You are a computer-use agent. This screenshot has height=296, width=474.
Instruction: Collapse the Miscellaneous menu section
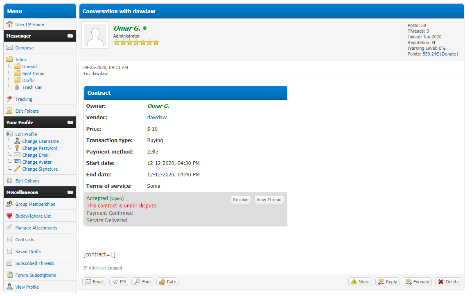[70, 192]
